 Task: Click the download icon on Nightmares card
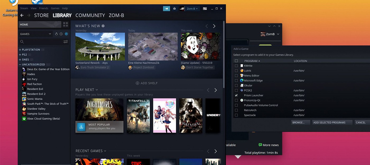[x=81, y=127]
